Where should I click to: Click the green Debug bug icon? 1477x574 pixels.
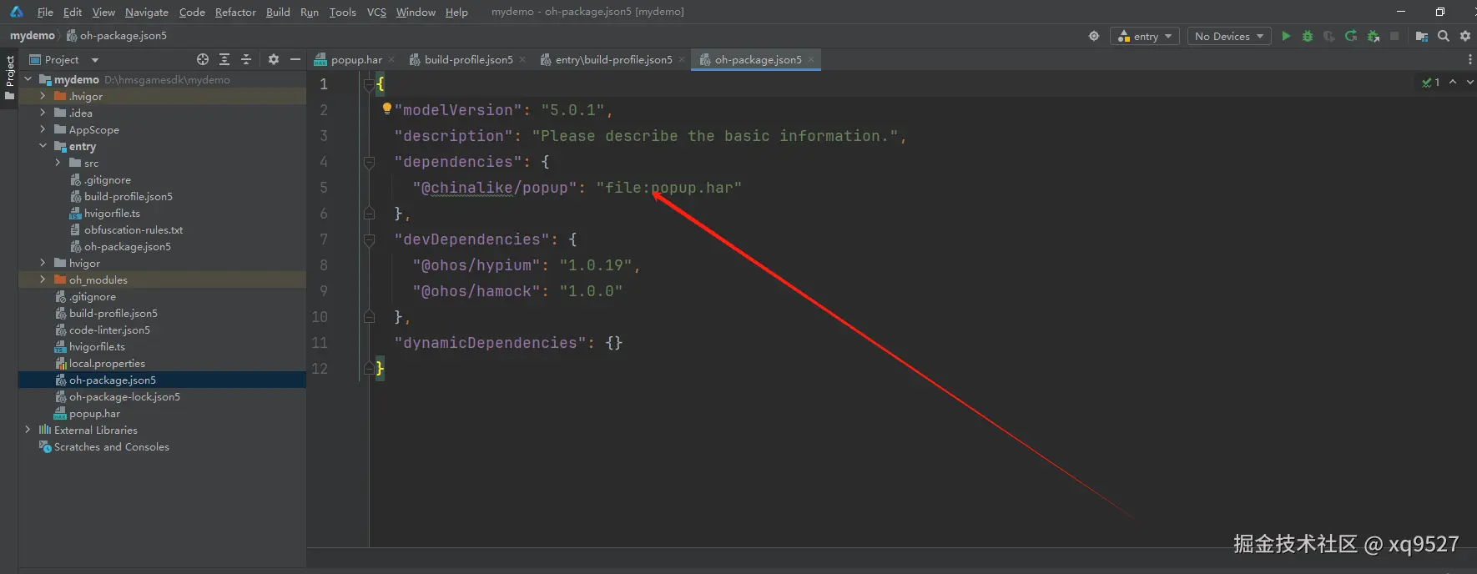[x=1308, y=36]
